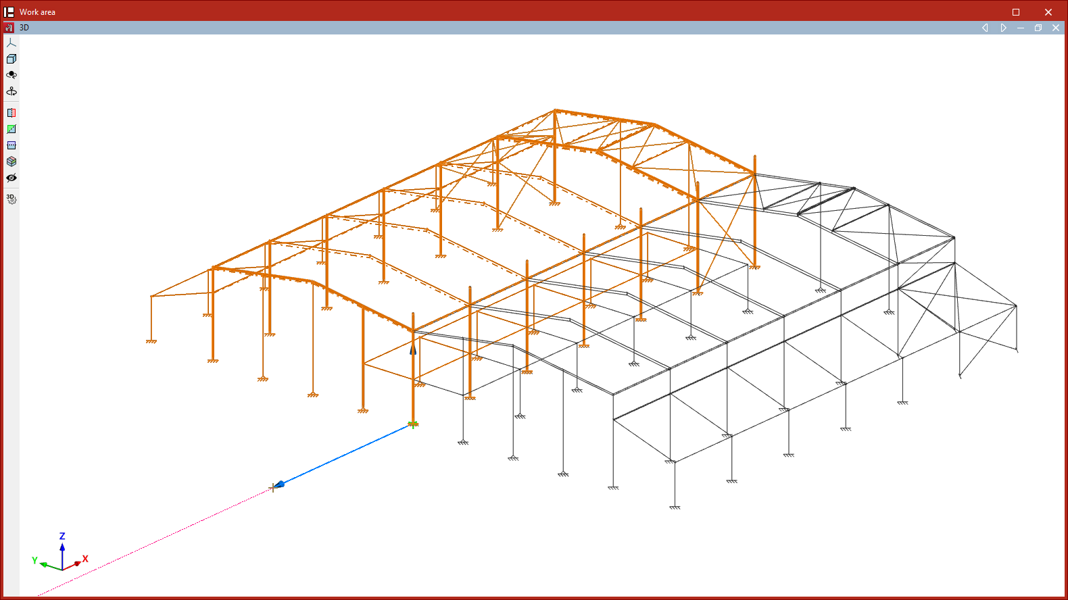Click the red X axis label
The image size is (1068, 600).
click(x=85, y=559)
